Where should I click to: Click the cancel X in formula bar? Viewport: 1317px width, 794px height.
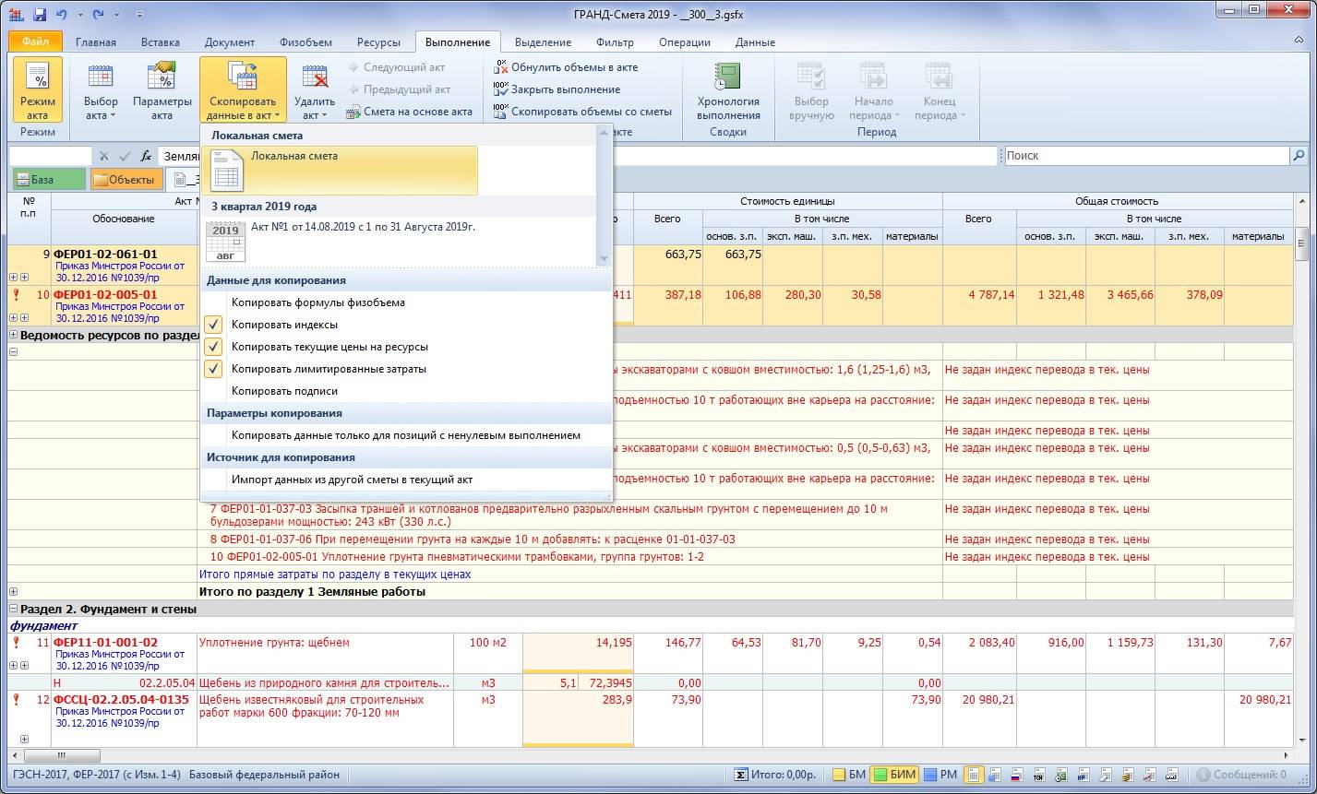click(x=103, y=157)
